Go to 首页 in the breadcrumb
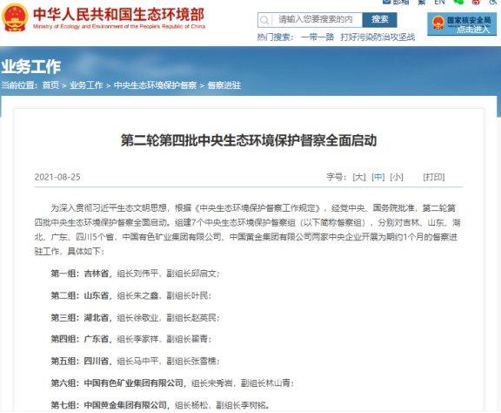The width and height of the screenshot is (501, 413). point(50,85)
